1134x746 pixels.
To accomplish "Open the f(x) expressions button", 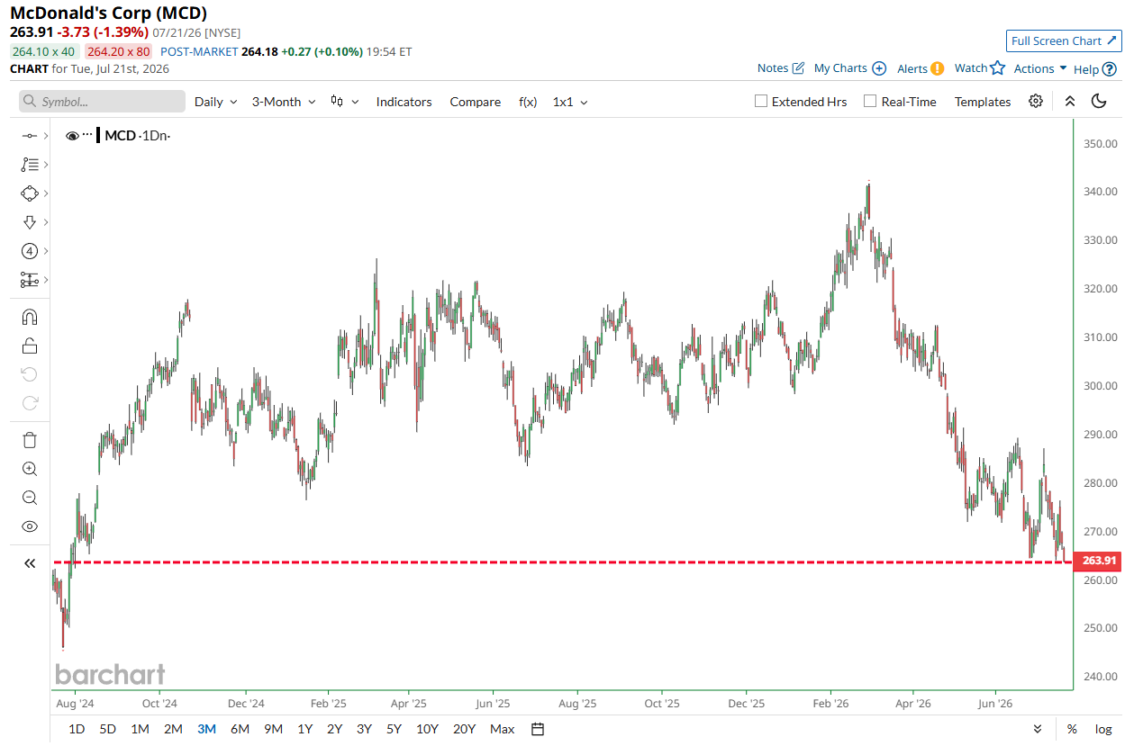I will pyautogui.click(x=528, y=102).
